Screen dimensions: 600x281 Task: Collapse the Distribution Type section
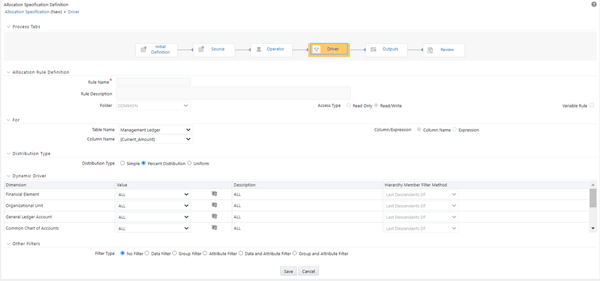tap(8, 153)
